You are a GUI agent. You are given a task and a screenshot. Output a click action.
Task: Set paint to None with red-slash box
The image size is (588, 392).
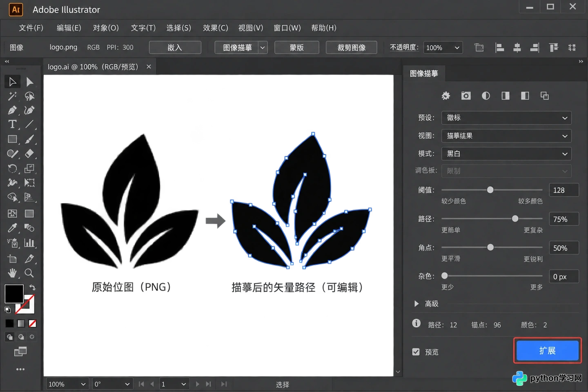pyautogui.click(x=33, y=324)
